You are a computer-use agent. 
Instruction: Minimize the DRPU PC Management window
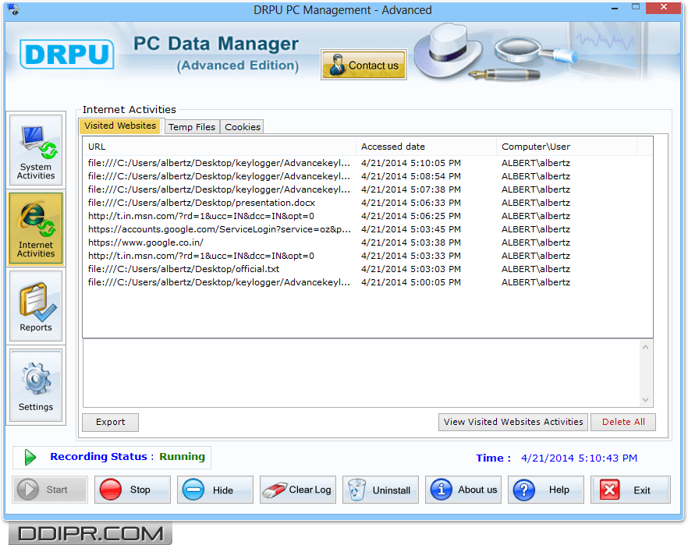[x=615, y=9]
